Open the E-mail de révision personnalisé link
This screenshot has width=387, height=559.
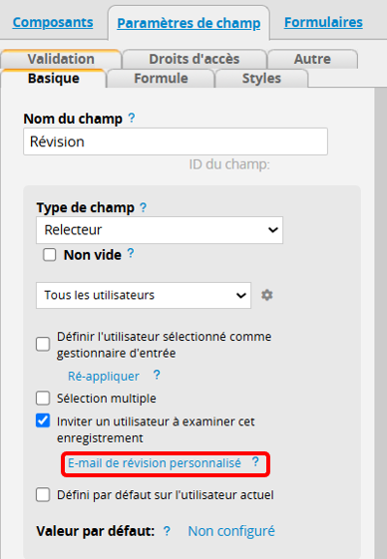coord(155,463)
